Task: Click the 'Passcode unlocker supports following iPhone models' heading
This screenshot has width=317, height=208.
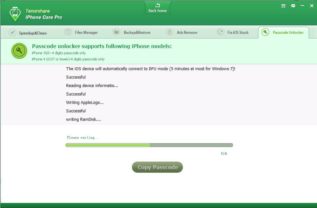Action: (102, 46)
